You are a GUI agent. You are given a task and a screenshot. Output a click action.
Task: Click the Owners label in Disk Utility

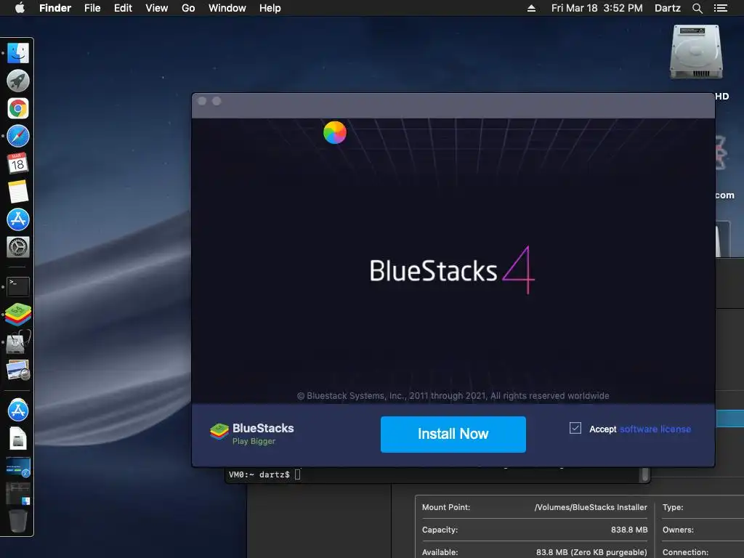point(678,530)
